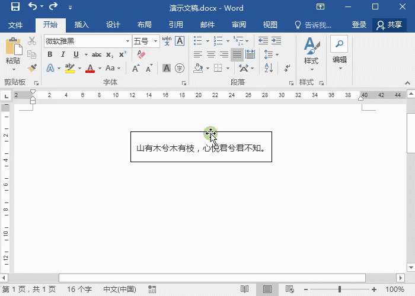The image size is (415, 296).
Task: Toggle bold formatting
Action: pyautogui.click(x=50, y=54)
